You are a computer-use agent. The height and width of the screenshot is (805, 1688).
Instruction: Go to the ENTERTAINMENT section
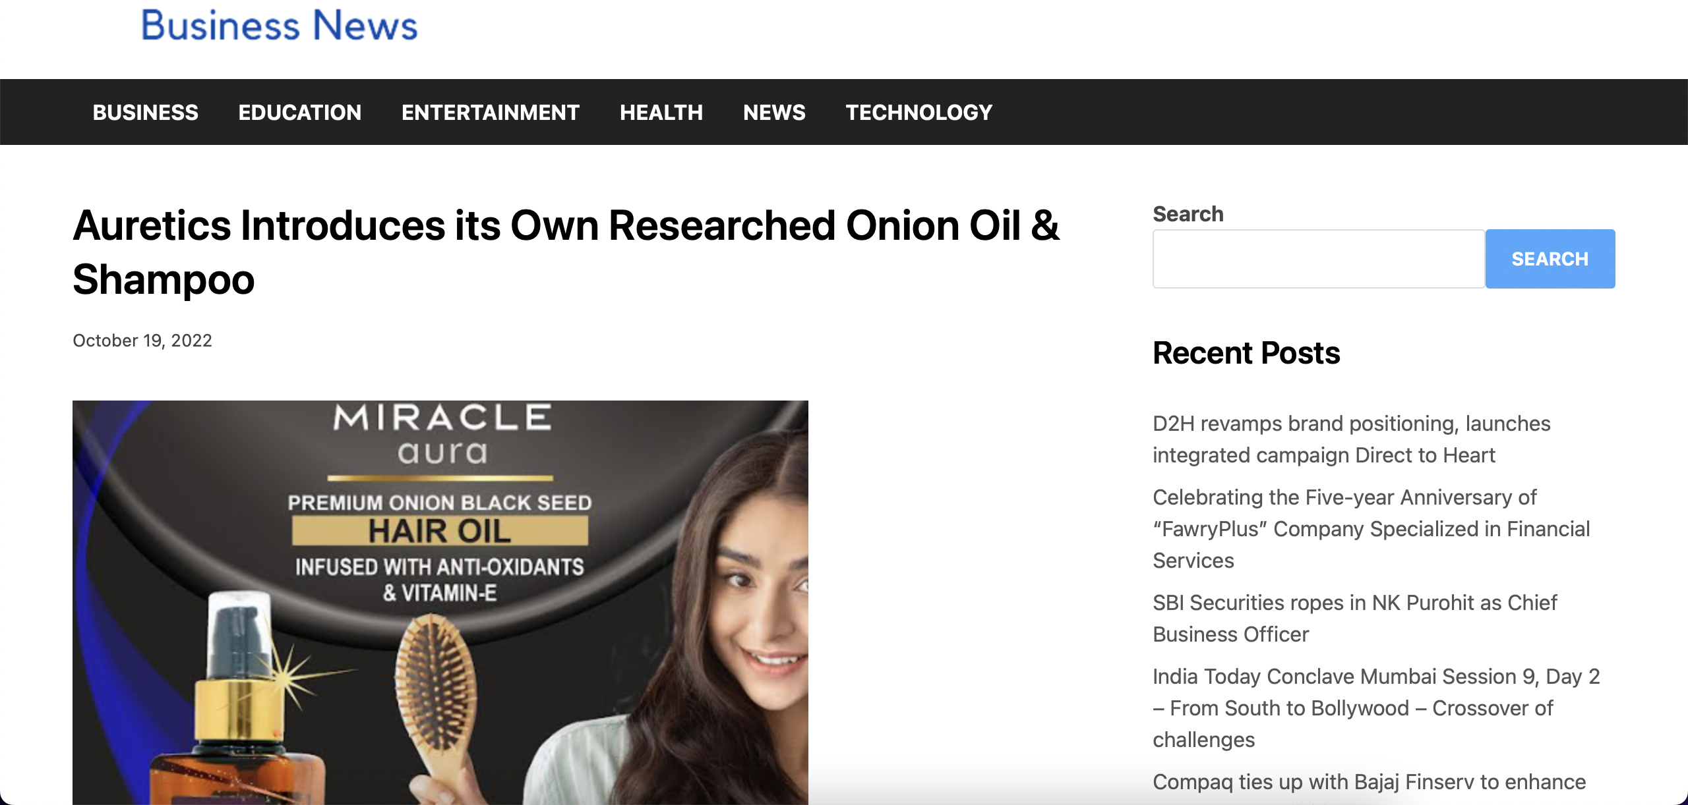pos(491,113)
